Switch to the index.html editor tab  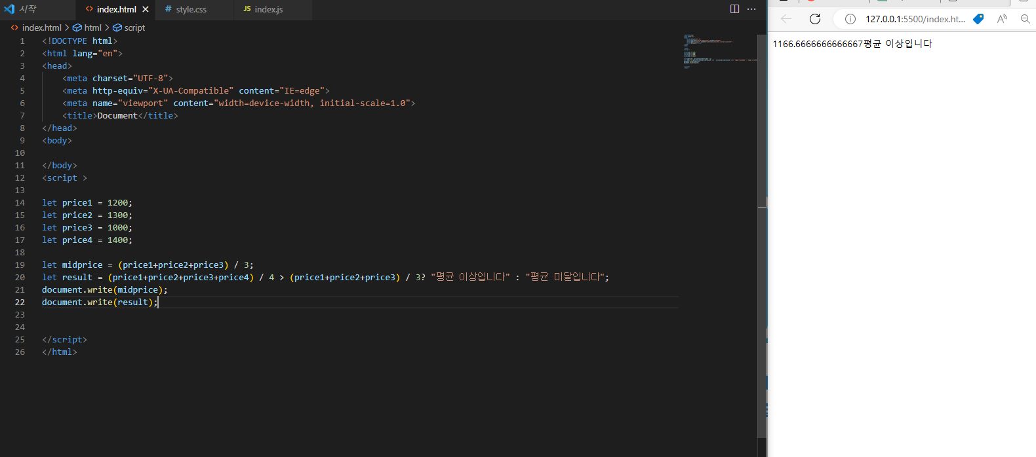tap(116, 9)
